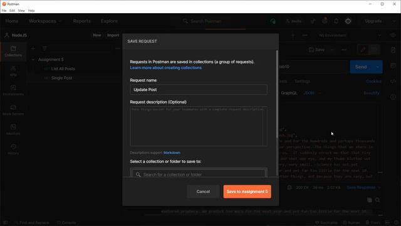The width and height of the screenshot is (401, 226).
Task: Open Environments sidebar icon
Action: [x=13, y=90]
